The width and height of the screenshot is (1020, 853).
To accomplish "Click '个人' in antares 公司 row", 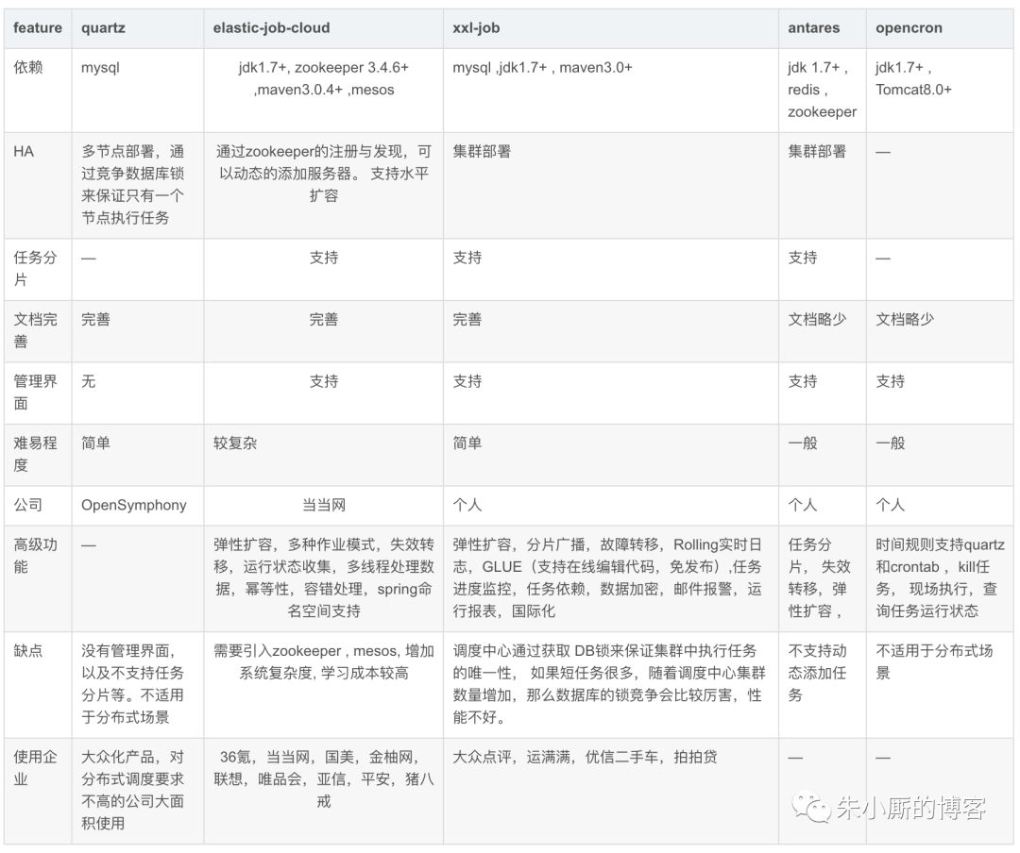I will click(802, 505).
